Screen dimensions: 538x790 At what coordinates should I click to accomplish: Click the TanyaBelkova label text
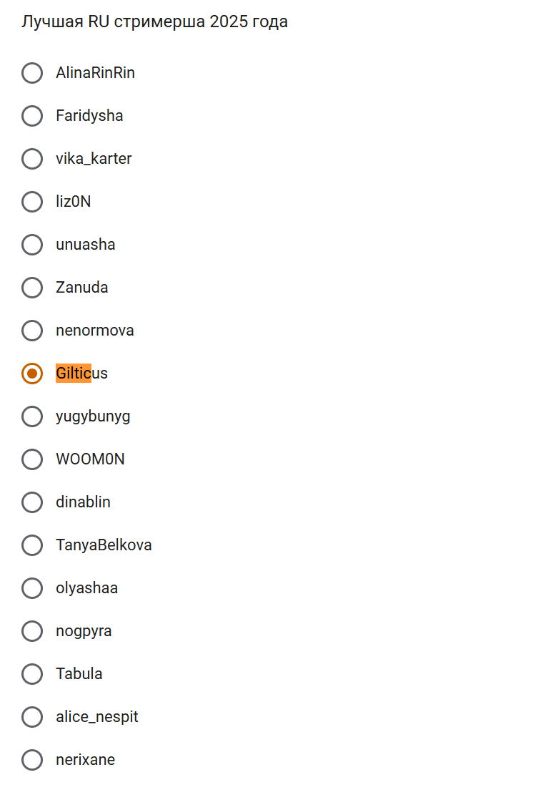tap(104, 545)
